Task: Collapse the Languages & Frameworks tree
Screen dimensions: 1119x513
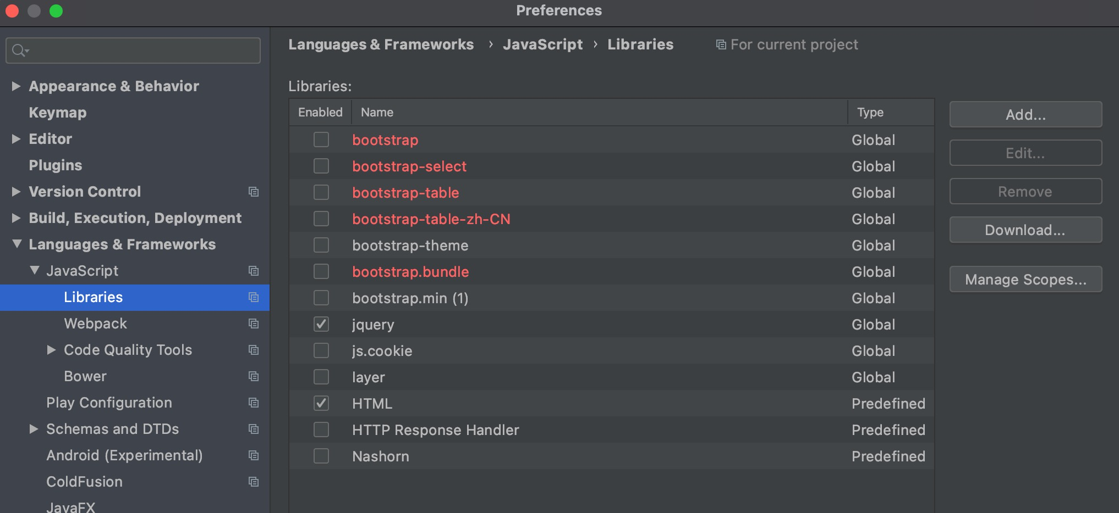Action: (x=16, y=244)
